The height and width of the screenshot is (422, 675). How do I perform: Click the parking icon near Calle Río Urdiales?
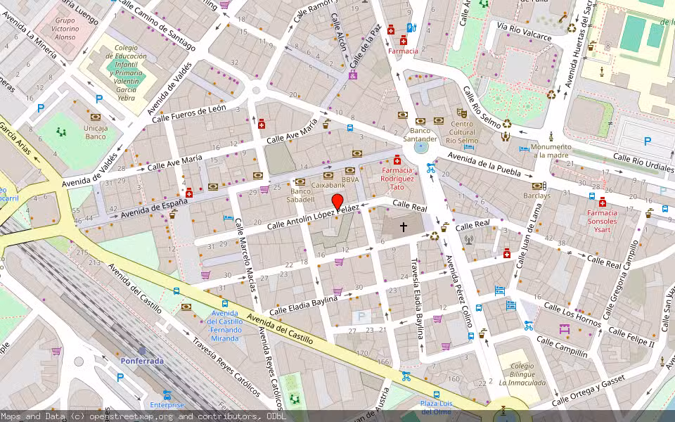[647, 141]
